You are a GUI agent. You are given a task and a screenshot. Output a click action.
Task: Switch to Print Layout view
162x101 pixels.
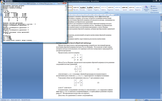coord(136,100)
